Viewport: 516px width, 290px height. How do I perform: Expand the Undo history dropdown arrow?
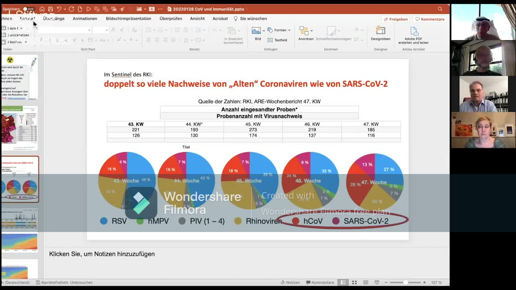click(x=64, y=9)
